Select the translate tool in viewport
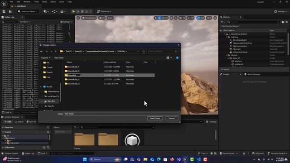 (159, 18)
